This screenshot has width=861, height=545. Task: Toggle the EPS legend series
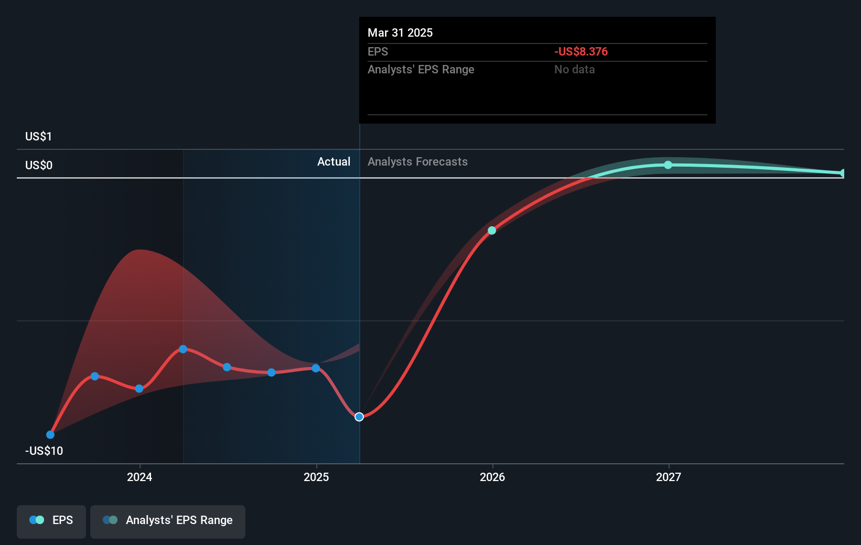click(x=51, y=521)
